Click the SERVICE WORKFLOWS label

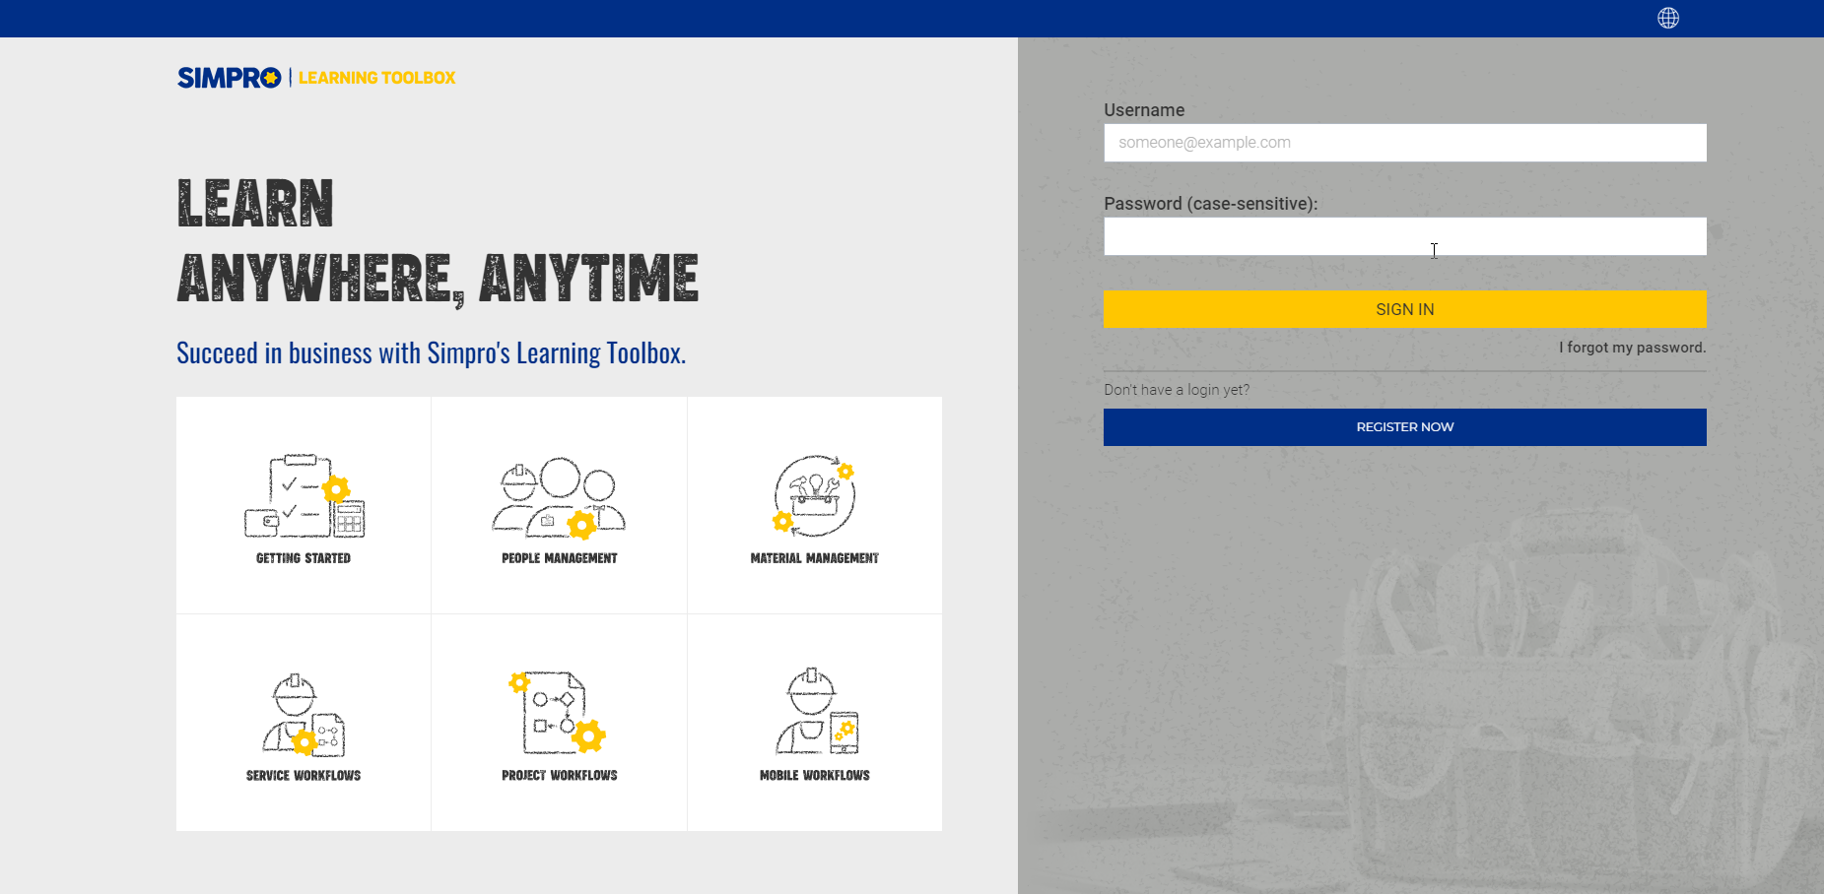tap(304, 776)
